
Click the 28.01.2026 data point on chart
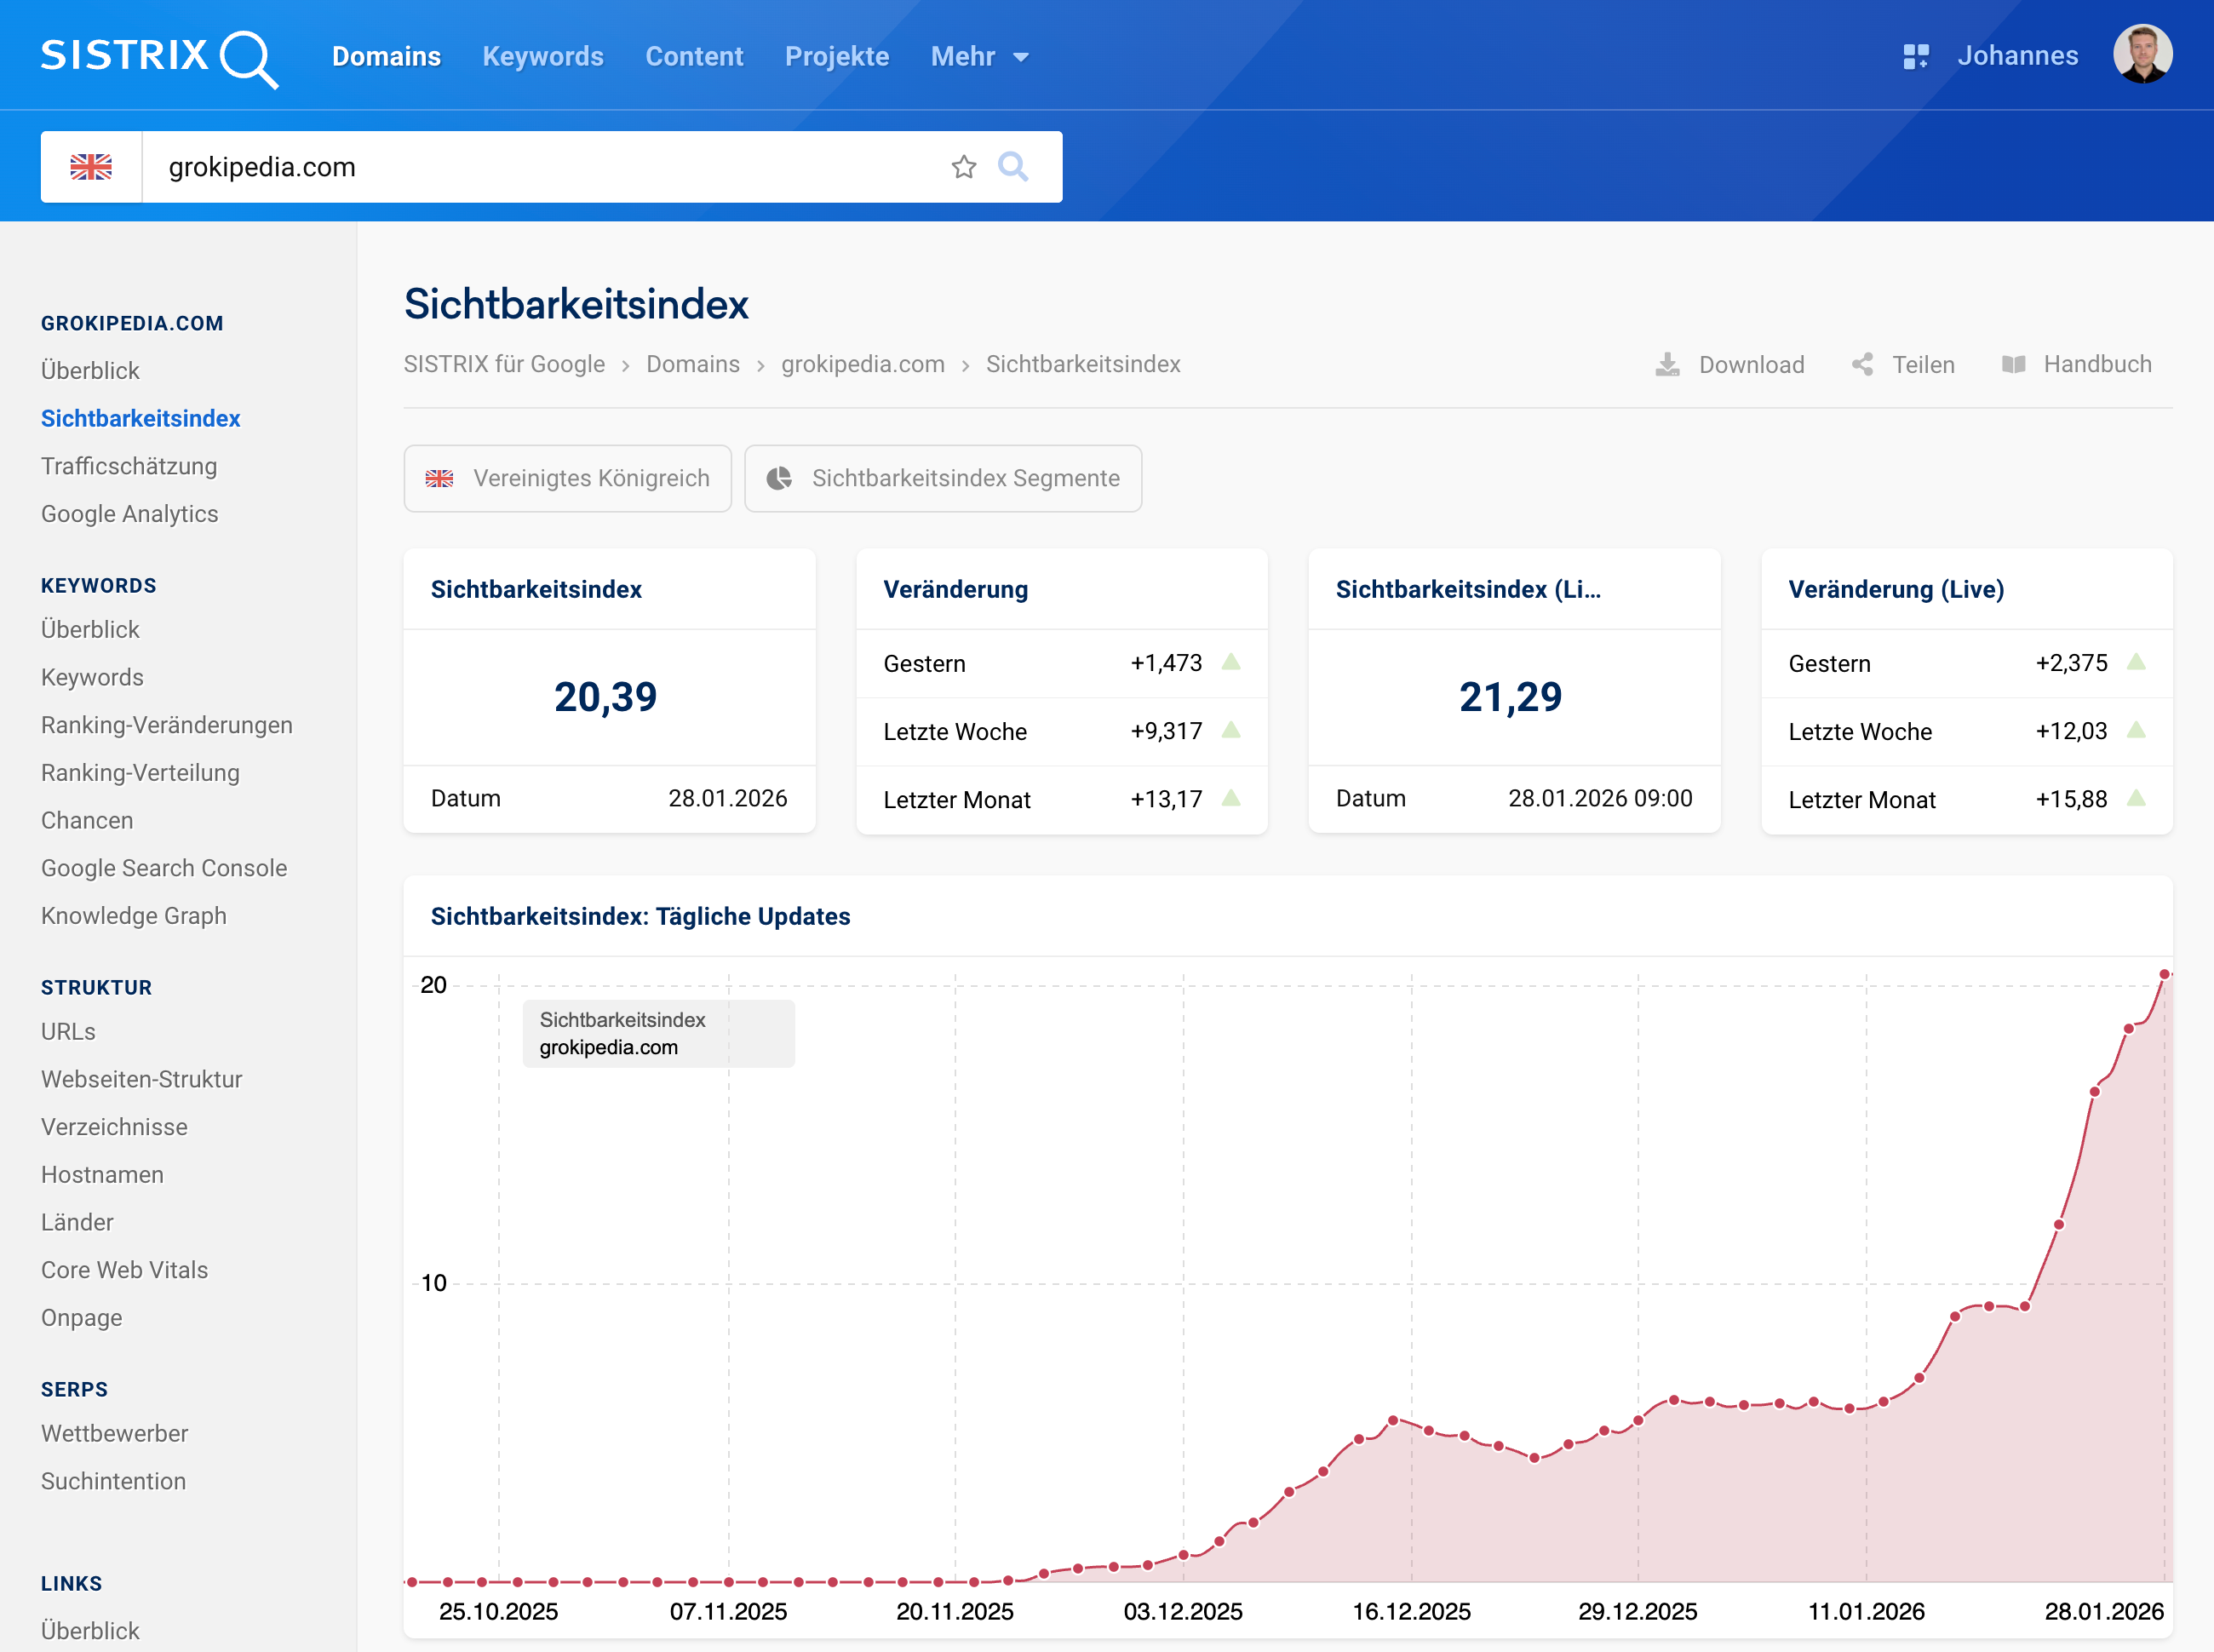pos(2164,974)
